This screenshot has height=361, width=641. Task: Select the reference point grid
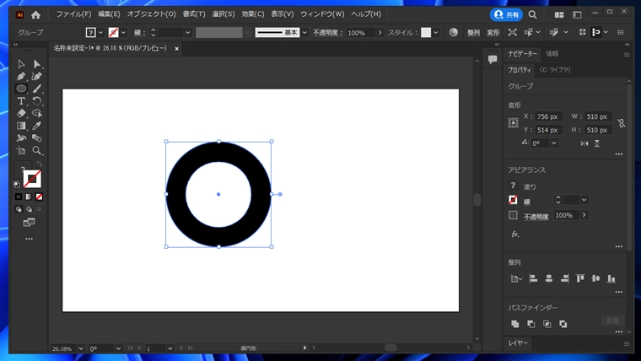pos(514,123)
